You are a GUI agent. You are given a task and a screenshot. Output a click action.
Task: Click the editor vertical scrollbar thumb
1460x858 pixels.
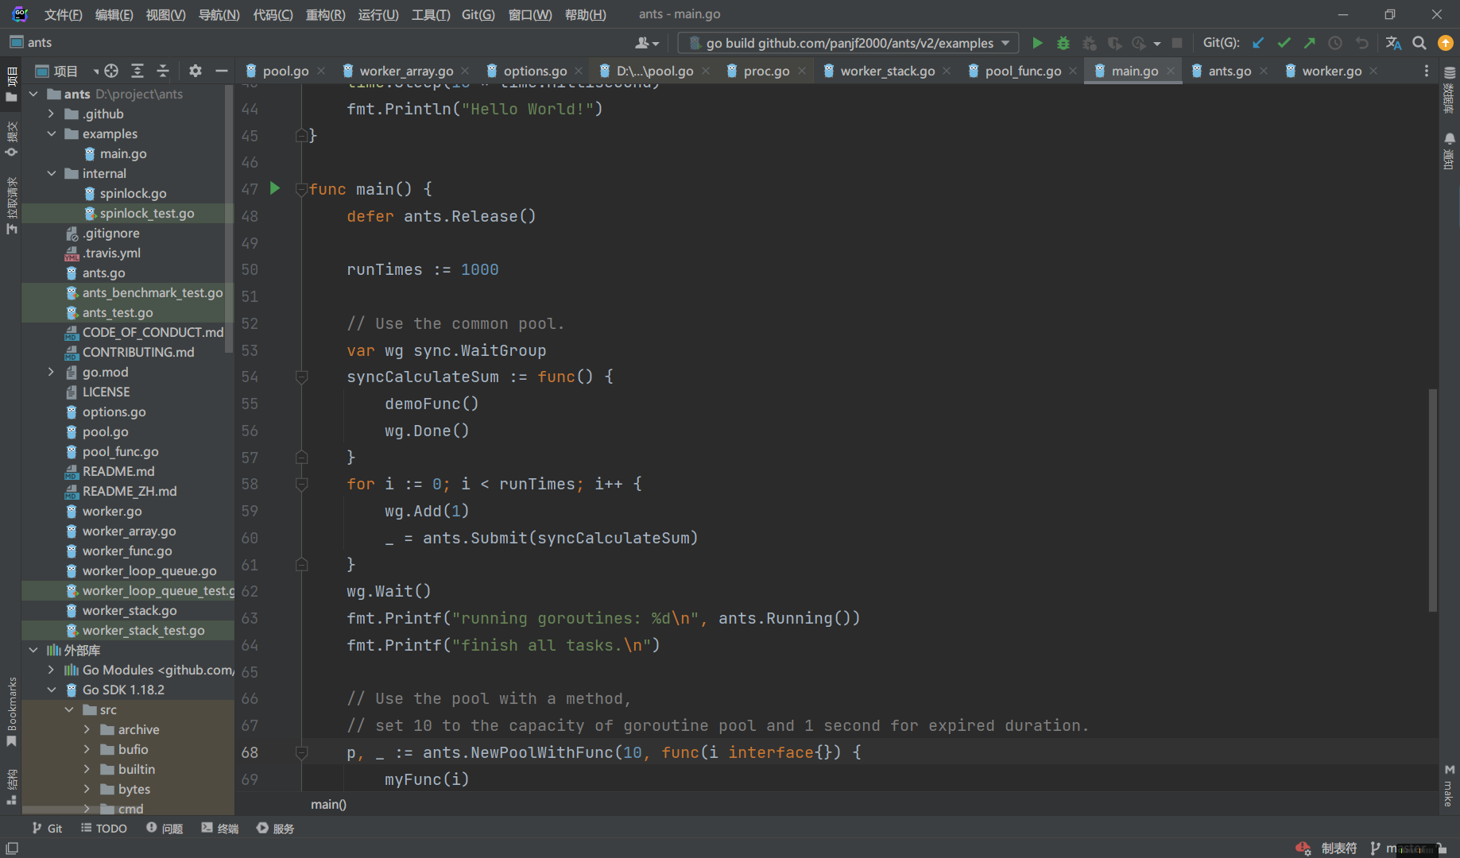click(1432, 500)
